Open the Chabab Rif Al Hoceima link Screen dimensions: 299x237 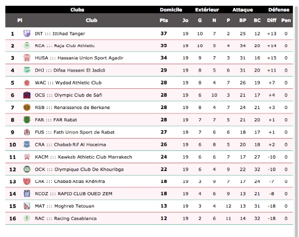[x=70, y=144]
